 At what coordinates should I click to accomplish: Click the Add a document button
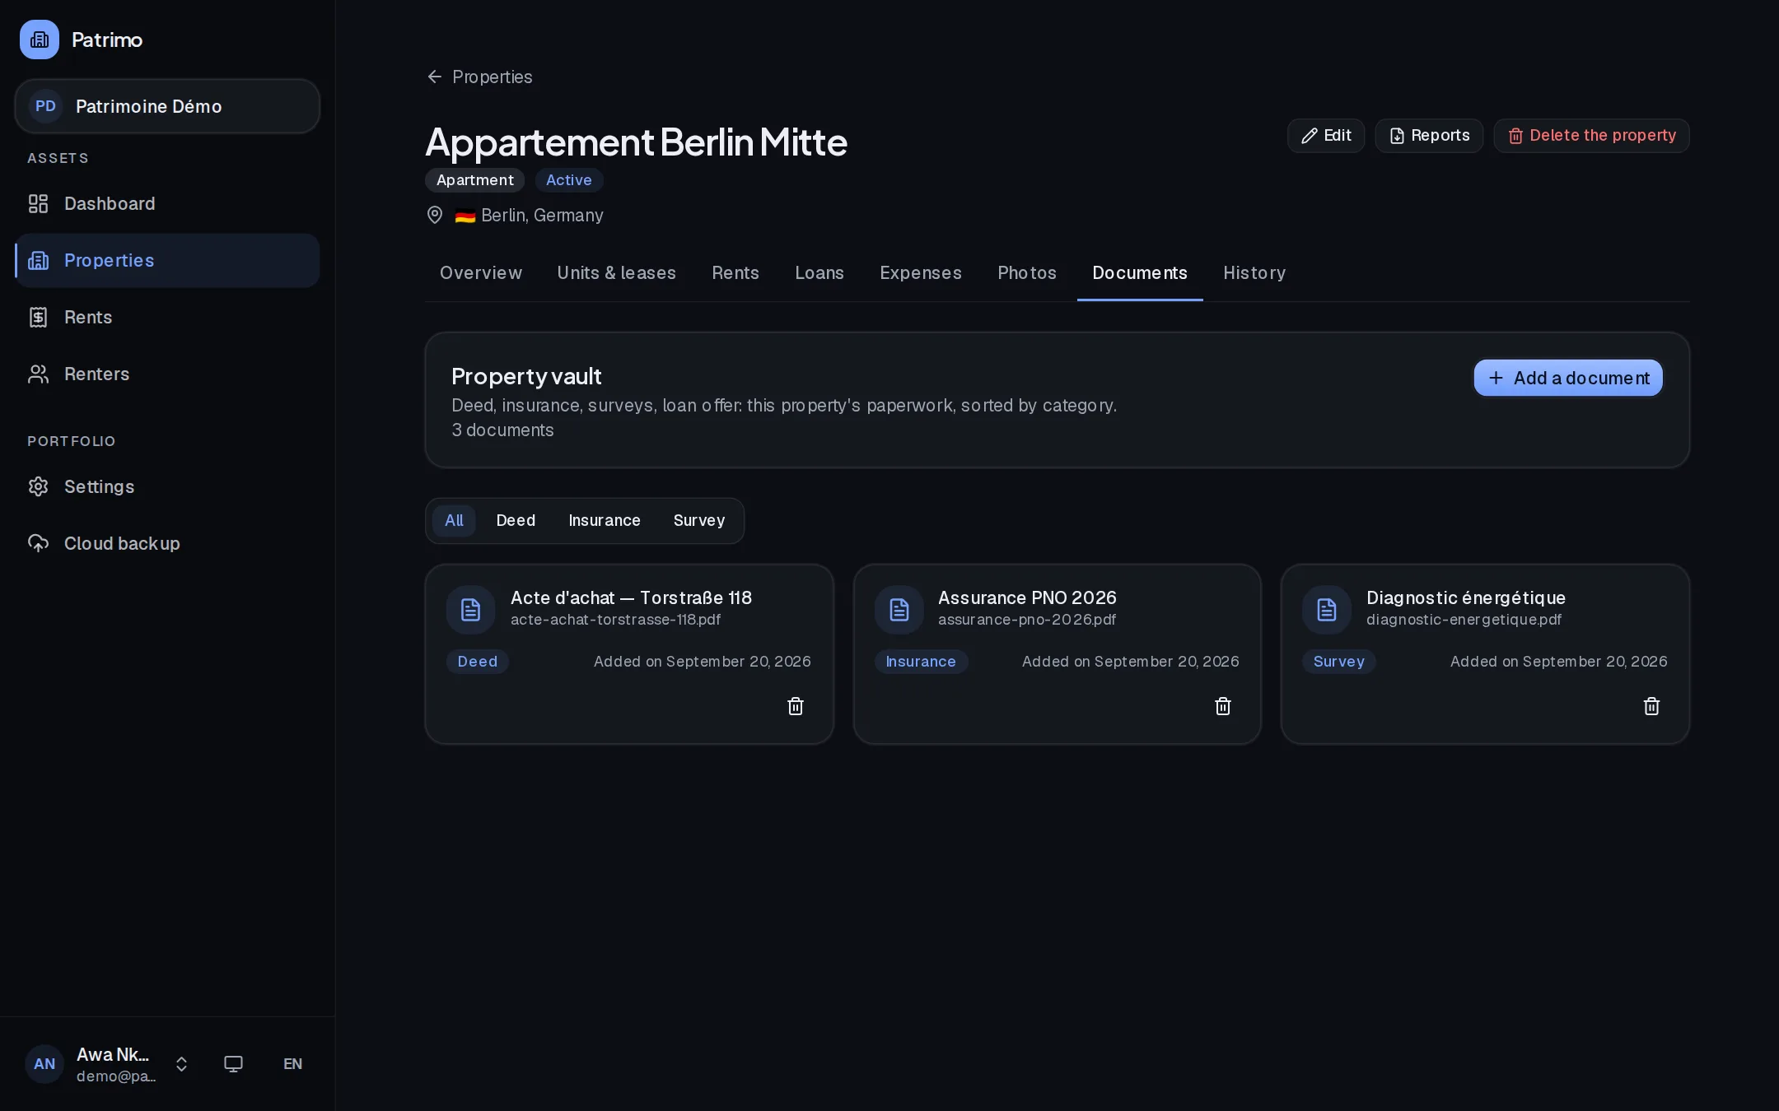[x=1568, y=378]
